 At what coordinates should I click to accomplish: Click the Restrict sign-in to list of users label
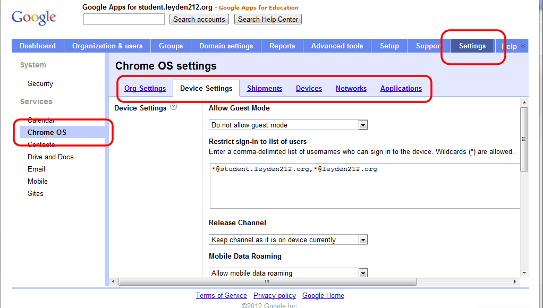(258, 142)
